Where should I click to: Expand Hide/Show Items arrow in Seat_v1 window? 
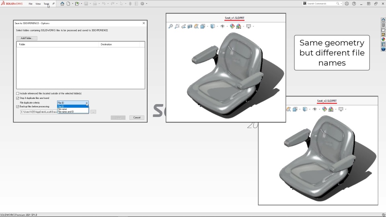point(227,27)
